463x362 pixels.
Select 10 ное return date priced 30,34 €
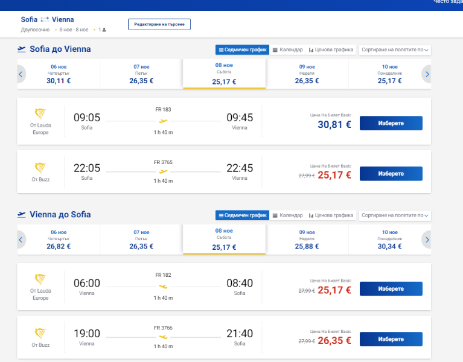tap(390, 240)
